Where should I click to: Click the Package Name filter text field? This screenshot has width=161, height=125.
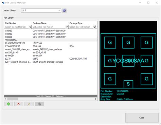click(x=49, y=27)
